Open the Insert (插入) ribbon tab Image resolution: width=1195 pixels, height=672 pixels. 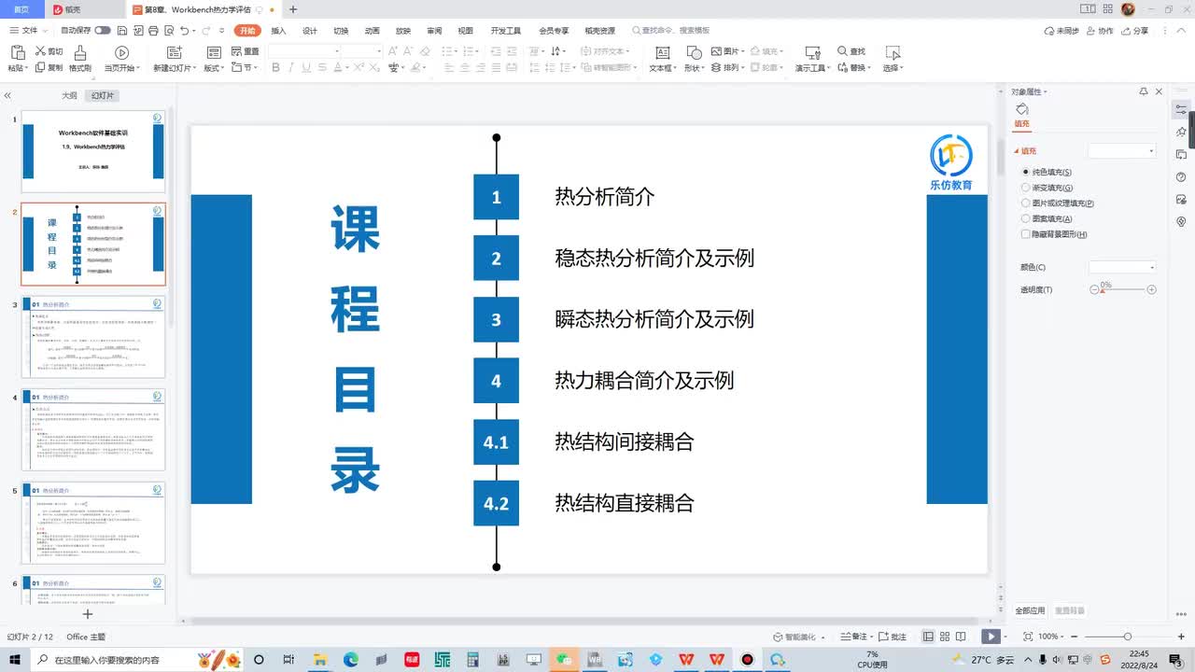point(278,31)
